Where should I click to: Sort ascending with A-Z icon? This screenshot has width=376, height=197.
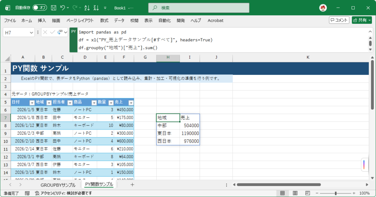point(87,8)
